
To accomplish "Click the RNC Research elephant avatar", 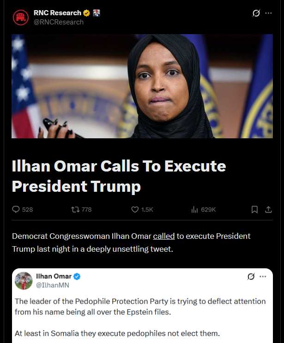I will click(x=21, y=17).
